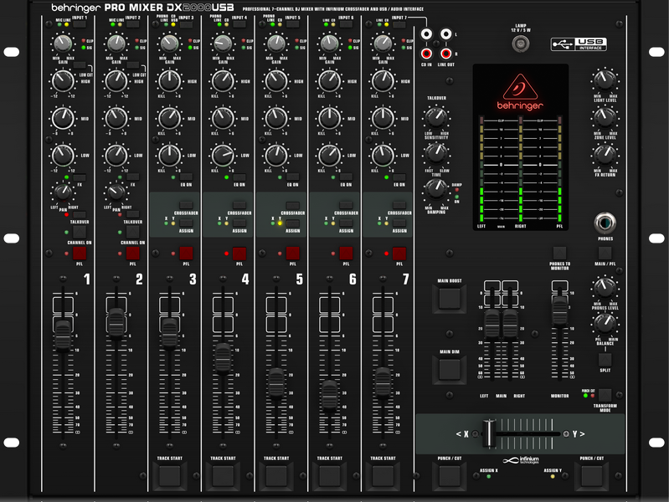669x502 pixels.
Task: Toggle the Split button
Action: 605,360
